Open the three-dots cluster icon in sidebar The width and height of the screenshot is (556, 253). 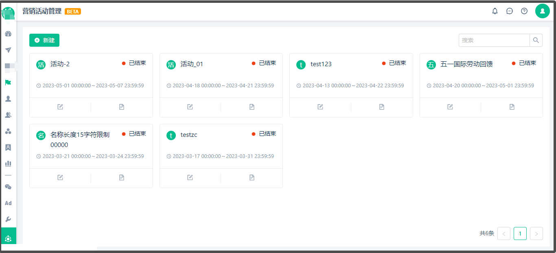click(8, 131)
